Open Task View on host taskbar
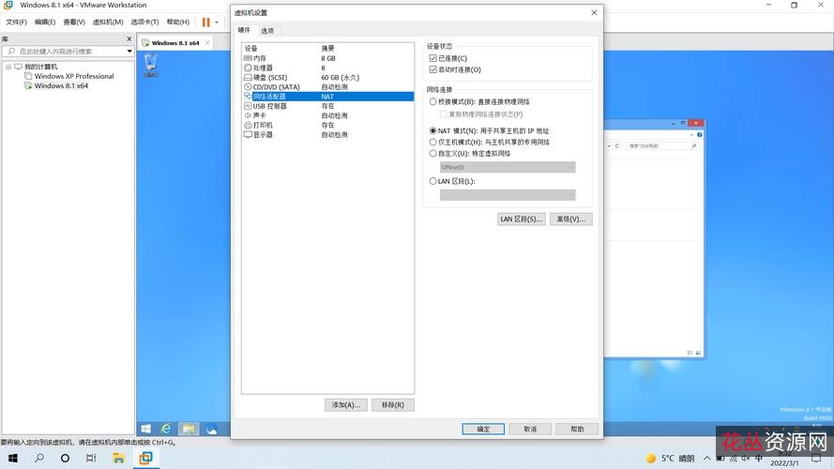Screen dimensions: 834x469 pyautogui.click(x=91, y=458)
